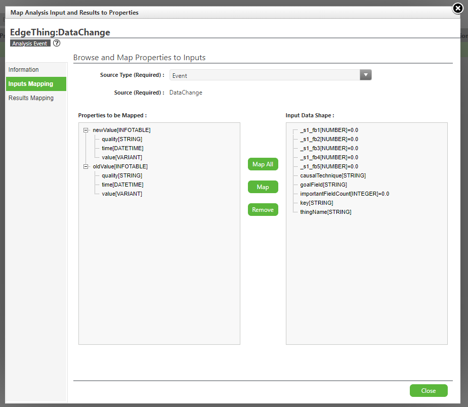Select _s1_fb3[NUMBER]=0.0 input
Image resolution: width=468 pixels, height=407 pixels.
click(329, 148)
